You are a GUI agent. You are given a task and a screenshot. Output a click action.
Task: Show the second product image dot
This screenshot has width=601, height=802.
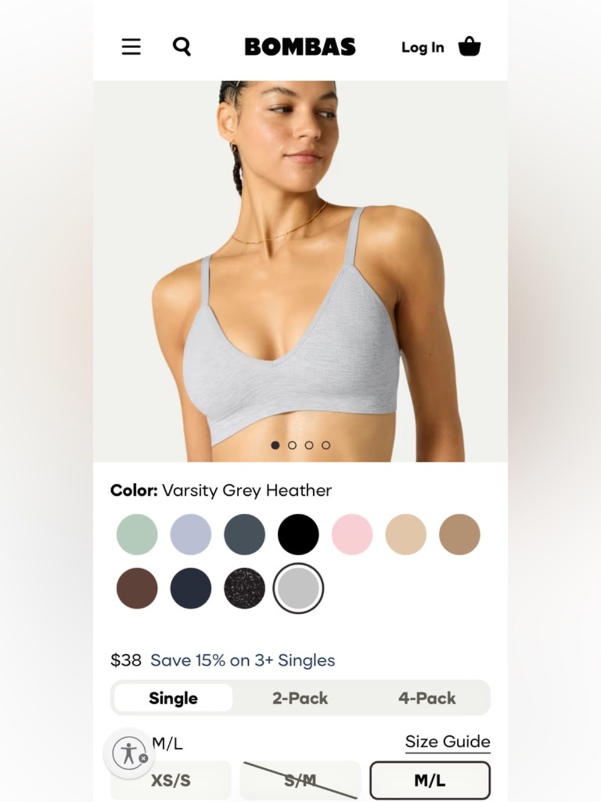pos(292,445)
